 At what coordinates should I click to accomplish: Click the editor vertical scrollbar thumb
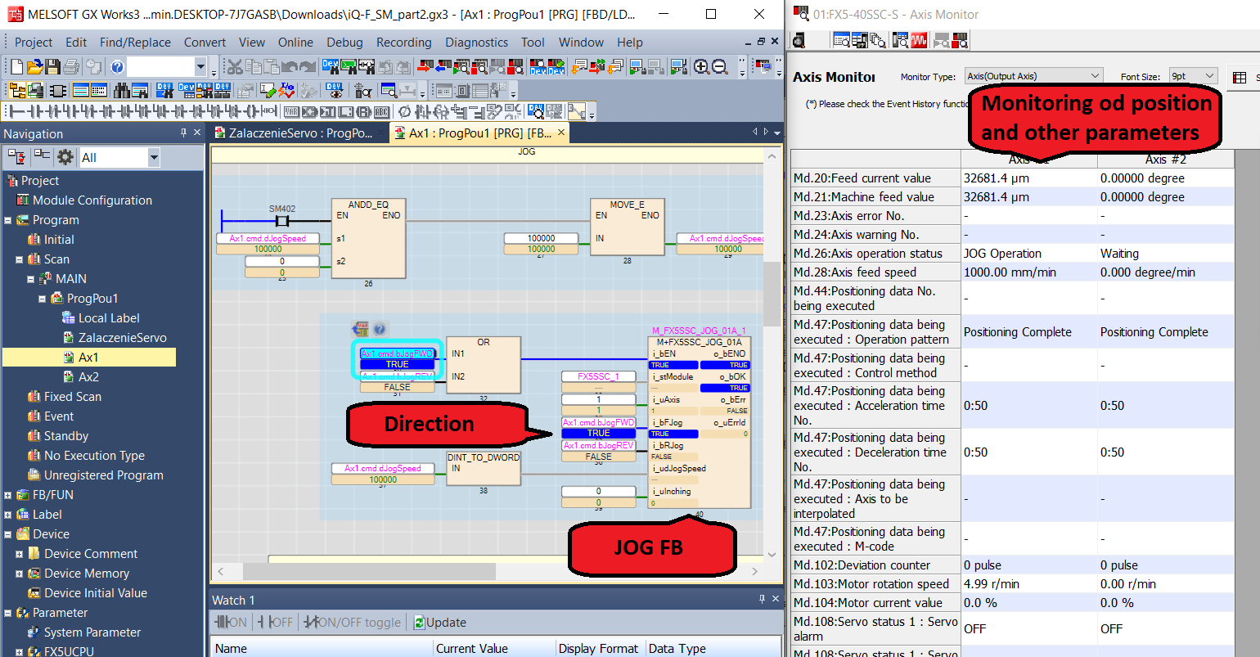point(772,295)
